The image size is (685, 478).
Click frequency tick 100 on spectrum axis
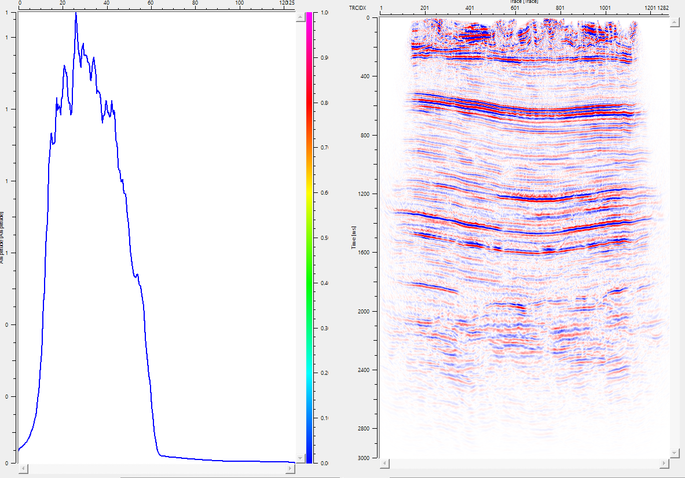point(239,3)
